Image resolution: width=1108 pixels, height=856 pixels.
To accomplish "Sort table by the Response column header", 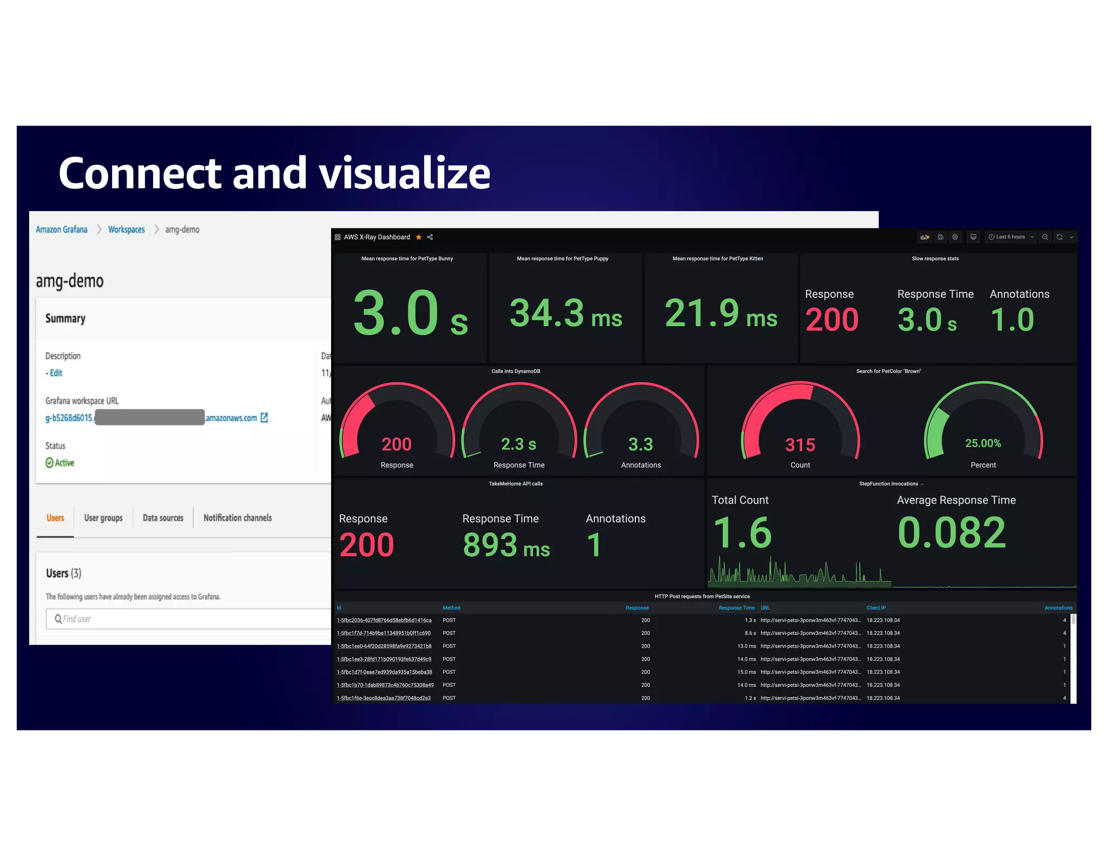I will click(x=637, y=608).
